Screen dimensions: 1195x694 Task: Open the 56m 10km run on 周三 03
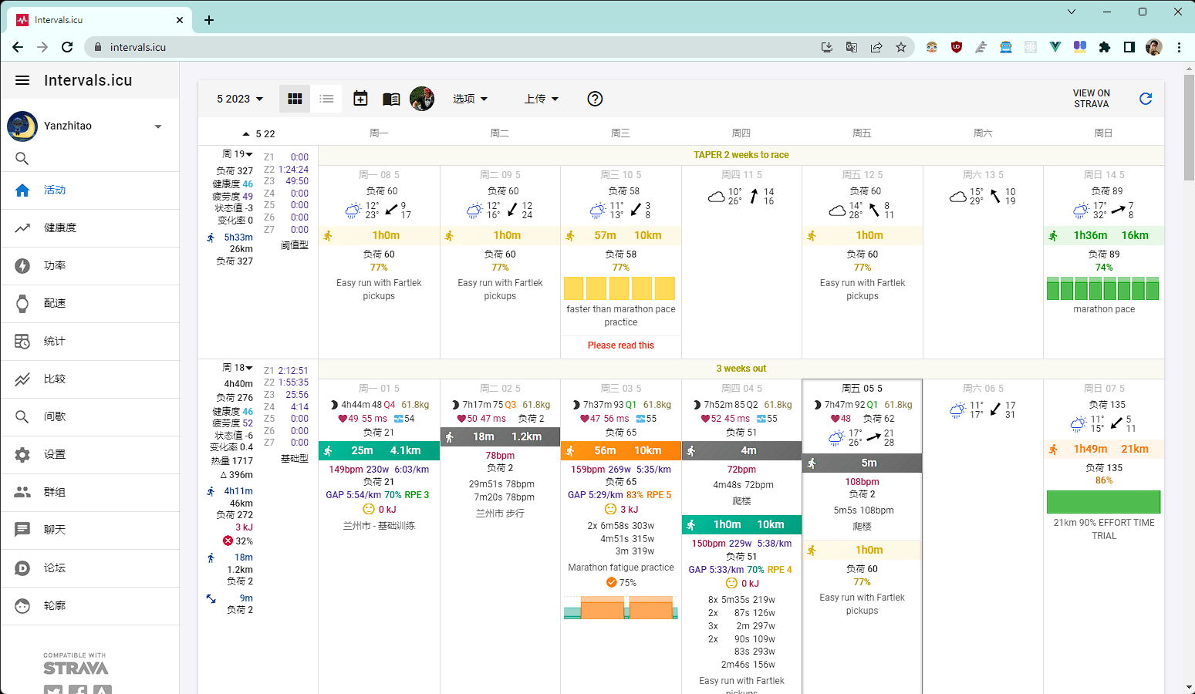point(621,450)
